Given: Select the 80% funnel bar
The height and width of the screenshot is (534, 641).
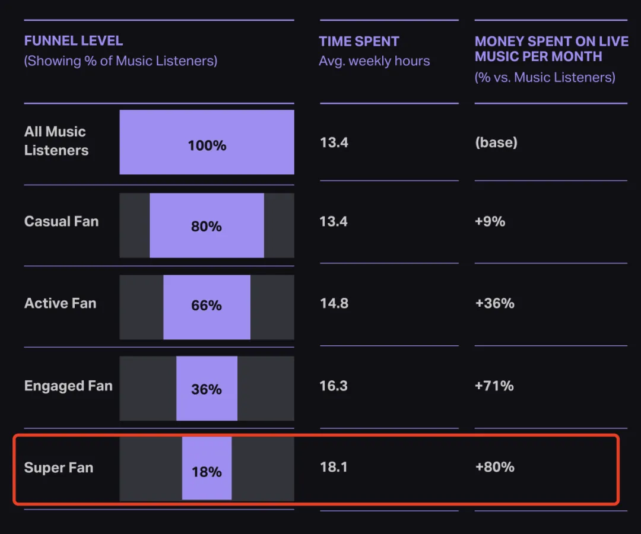Looking at the screenshot, I should (207, 225).
